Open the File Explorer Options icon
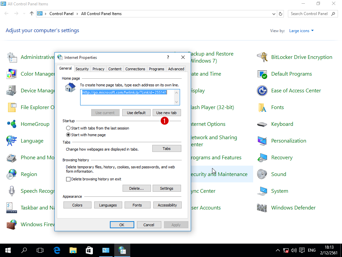Image resolution: width=342 pixels, height=257 pixels. [12, 107]
